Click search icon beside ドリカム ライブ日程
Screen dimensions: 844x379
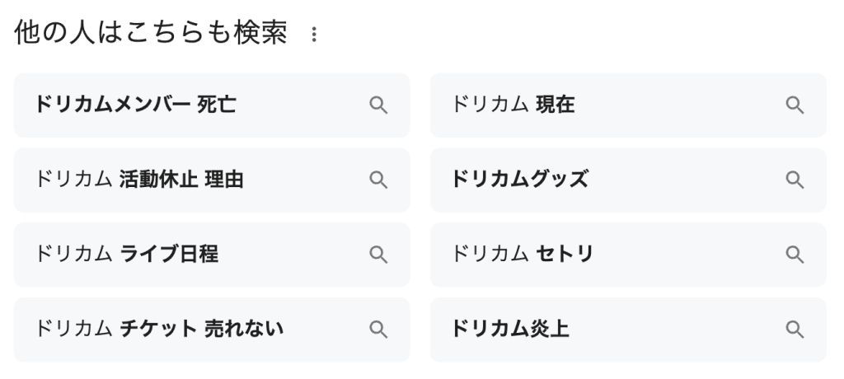tap(378, 255)
